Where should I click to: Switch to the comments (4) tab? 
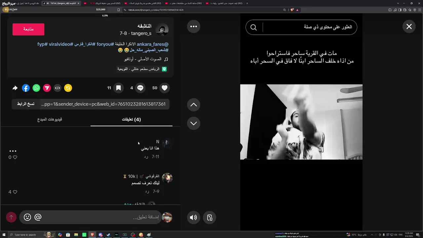click(x=132, y=119)
